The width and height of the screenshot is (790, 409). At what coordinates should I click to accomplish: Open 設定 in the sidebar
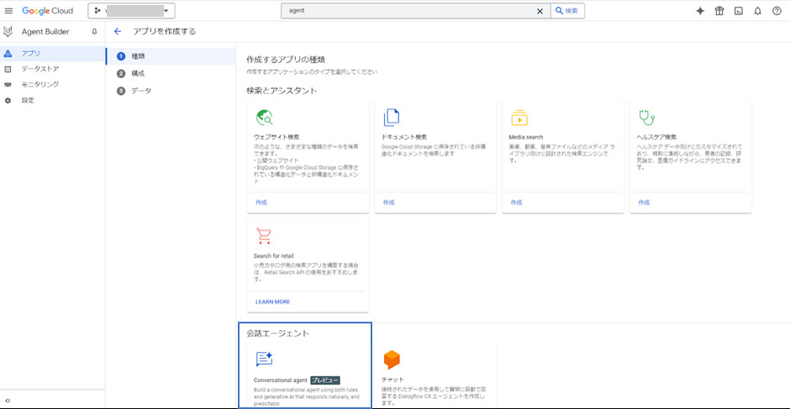[28, 100]
